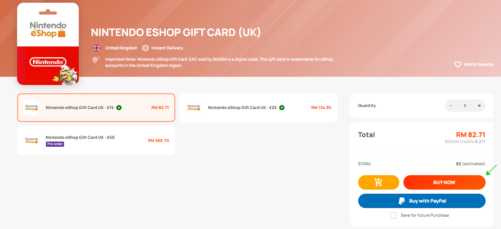Choose Nintendo eShop Gift Card UK - £50
The height and width of the screenshot is (229, 501).
pos(96,140)
